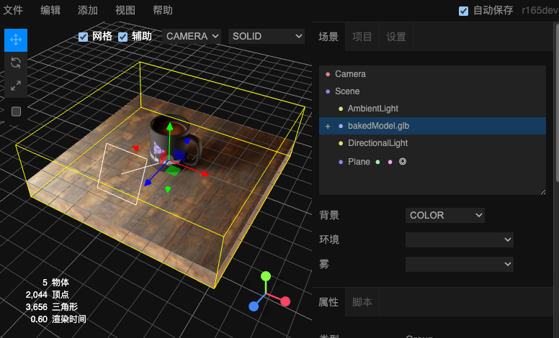Select the translate (move) tool

click(x=16, y=40)
